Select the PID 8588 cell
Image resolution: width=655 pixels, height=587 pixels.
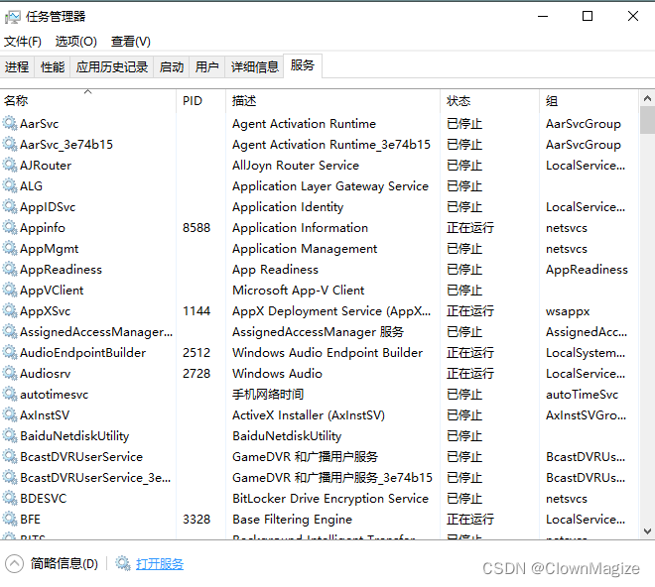click(x=196, y=228)
